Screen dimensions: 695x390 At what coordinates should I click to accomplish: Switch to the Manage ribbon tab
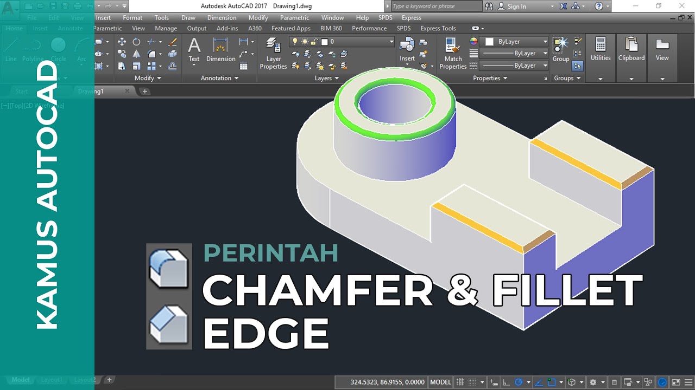pos(166,28)
